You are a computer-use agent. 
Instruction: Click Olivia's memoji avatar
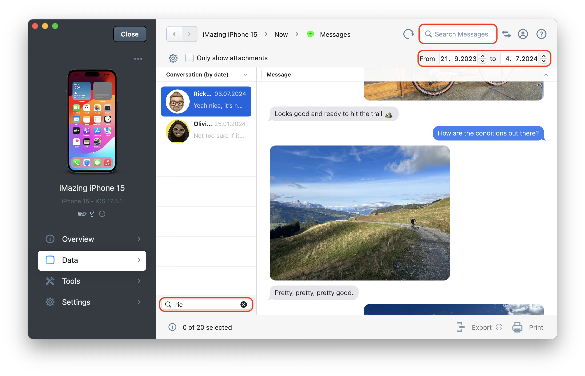pos(178,131)
